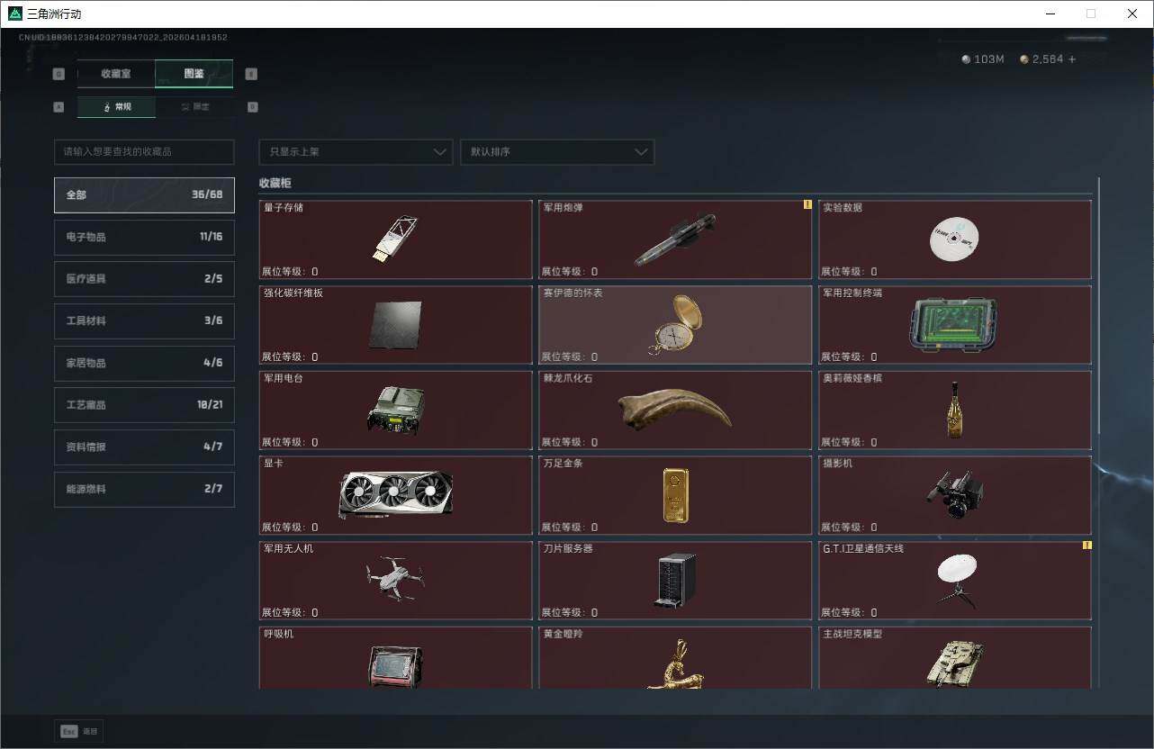
Task: Minimize the 三角洲行动 window
Action: (x=1050, y=14)
